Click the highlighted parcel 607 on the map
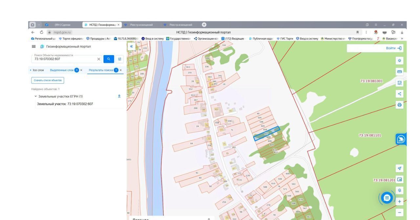Screen dimensions: 420x220 point(266,134)
